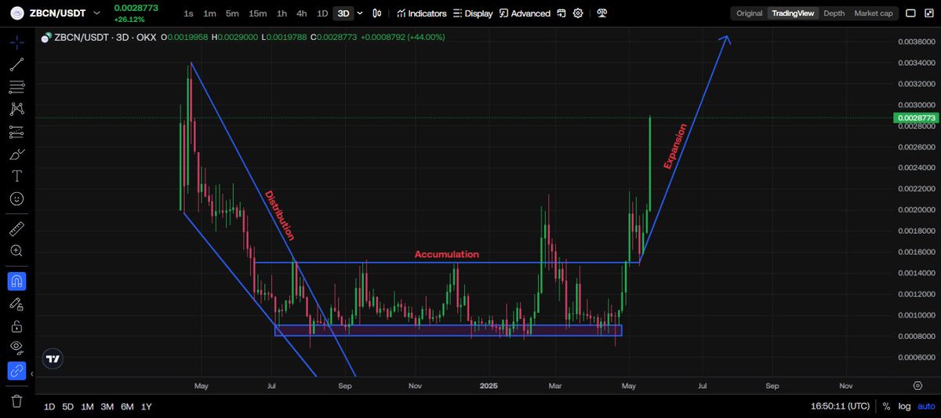The width and height of the screenshot is (941, 418).
Task: Click the TradingView logo badge
Action: [53, 358]
